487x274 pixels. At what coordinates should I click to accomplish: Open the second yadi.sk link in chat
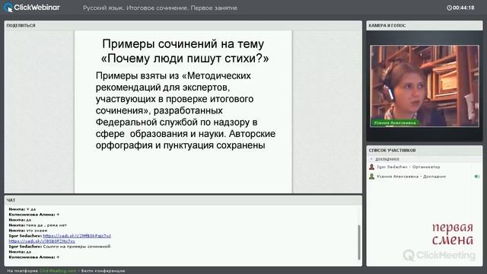pos(42,241)
